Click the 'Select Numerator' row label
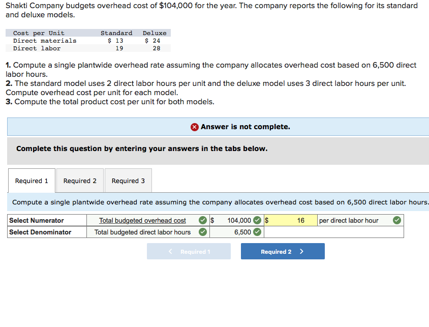 pos(37,220)
